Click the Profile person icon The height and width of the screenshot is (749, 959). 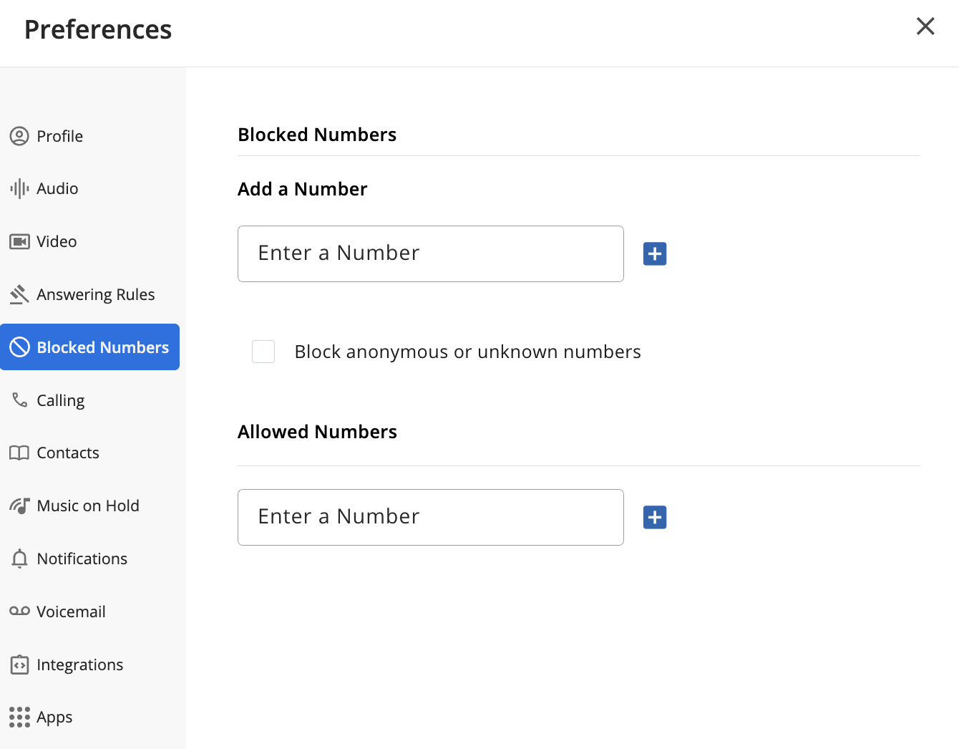[19, 136]
